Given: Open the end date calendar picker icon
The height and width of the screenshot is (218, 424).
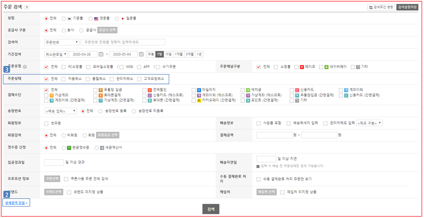Looking at the screenshot, I should coord(141,54).
